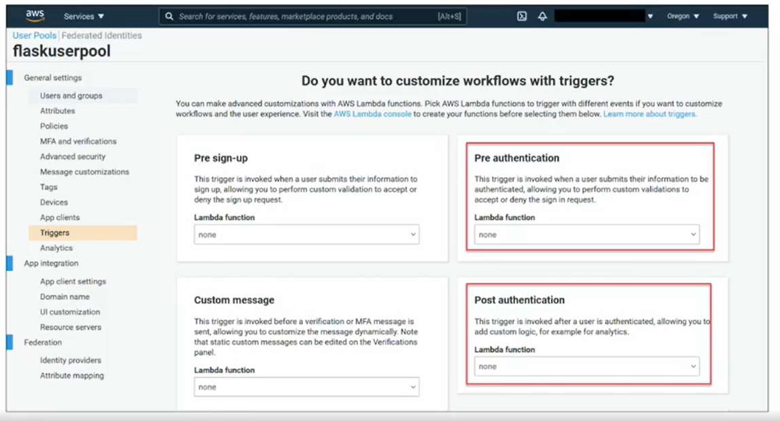Open Advanced security section
Screen dimensions: 780x421
coord(73,157)
